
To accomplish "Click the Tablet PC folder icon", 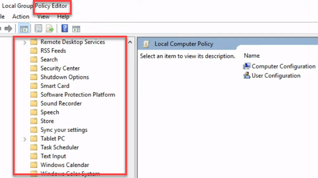I will [34, 138].
